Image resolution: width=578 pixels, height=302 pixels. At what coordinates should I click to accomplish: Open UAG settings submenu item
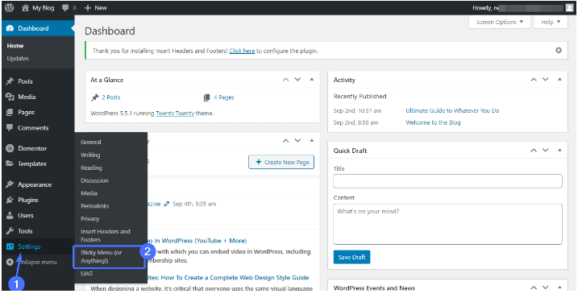coord(86,274)
